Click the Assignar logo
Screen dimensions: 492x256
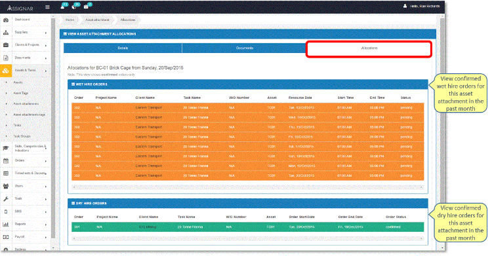(20, 8)
